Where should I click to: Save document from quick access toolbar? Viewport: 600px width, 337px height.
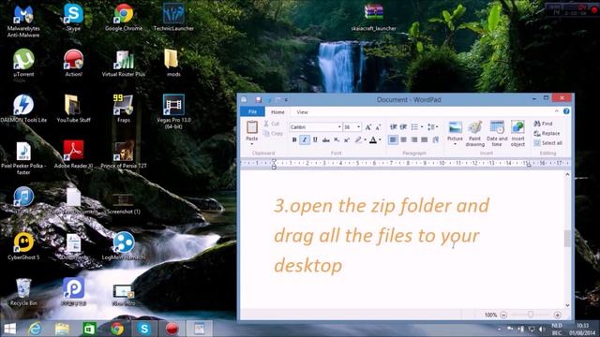(x=259, y=100)
